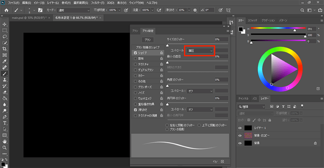Click the ブラシ button in brush settings
324x168 pixels.
point(148,40)
